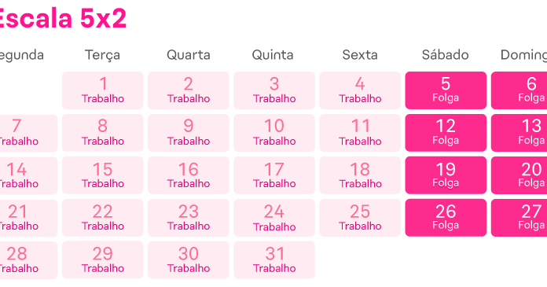Image resolution: width=547 pixels, height=287 pixels.
Task: Select day 10 Trabalho under Quinta
Action: pyautogui.click(x=274, y=133)
